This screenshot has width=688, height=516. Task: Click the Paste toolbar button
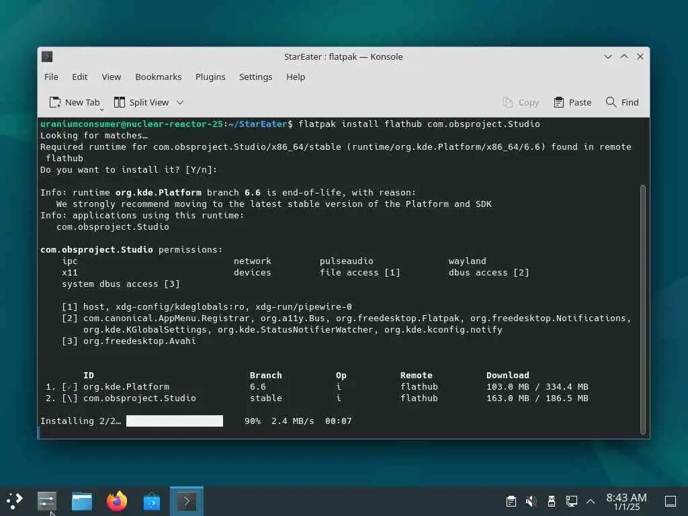(572, 102)
